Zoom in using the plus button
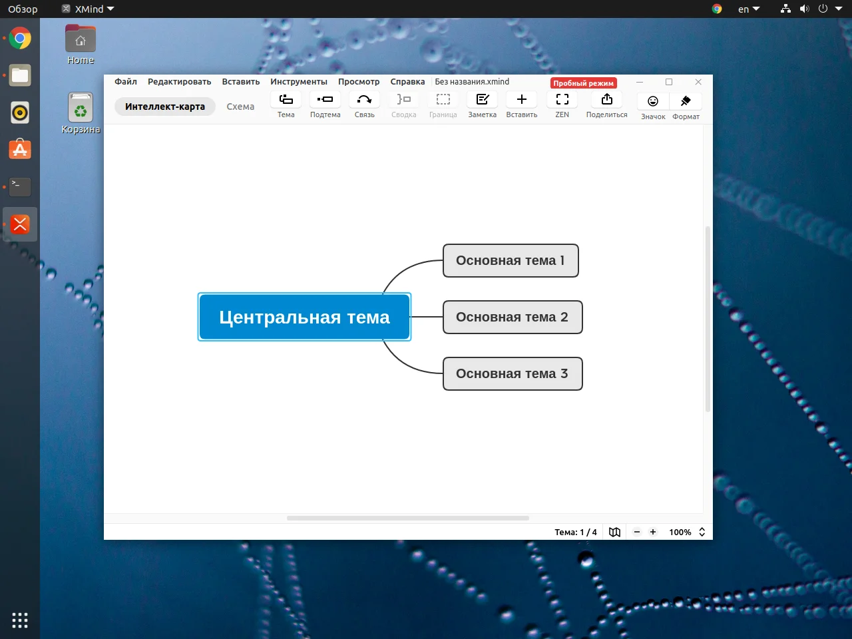852x639 pixels. tap(652, 532)
